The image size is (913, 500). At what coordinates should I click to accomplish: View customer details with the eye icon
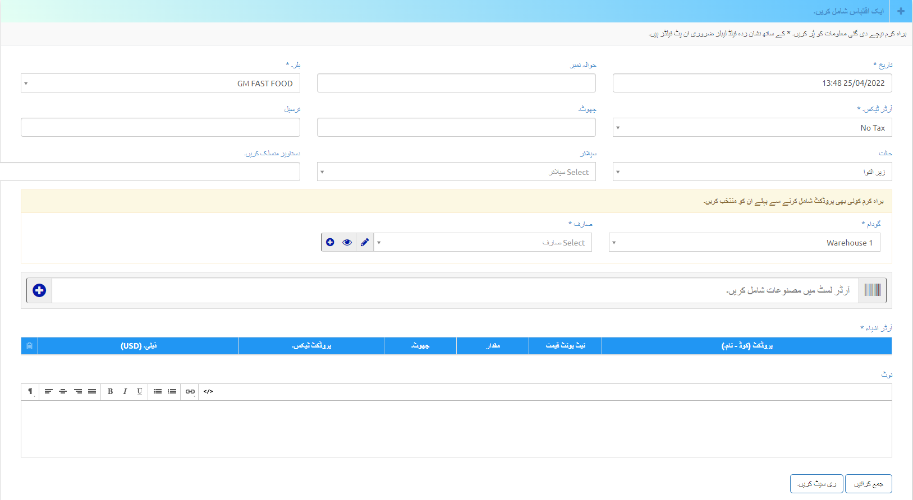(x=347, y=242)
